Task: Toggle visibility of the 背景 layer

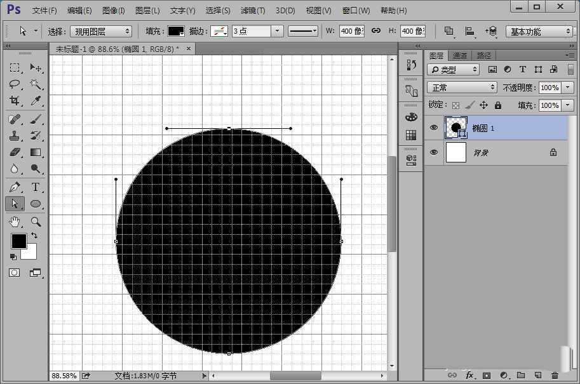Action: click(434, 152)
